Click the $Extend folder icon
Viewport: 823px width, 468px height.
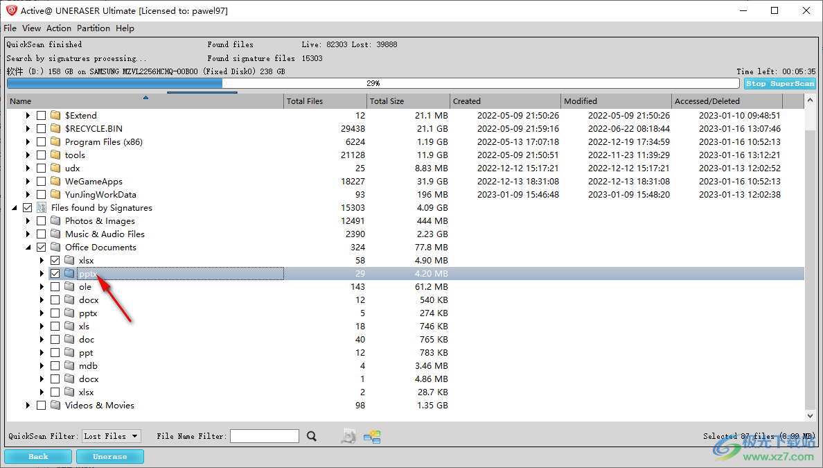(x=55, y=115)
